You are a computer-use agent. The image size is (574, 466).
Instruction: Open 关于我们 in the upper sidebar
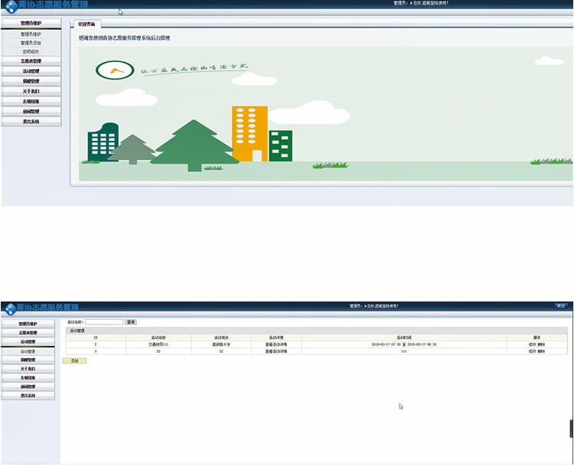tap(31, 91)
